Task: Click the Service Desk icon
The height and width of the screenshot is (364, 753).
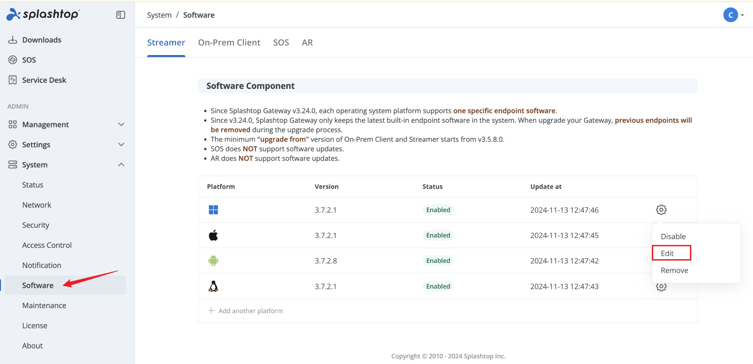Action: tap(13, 80)
